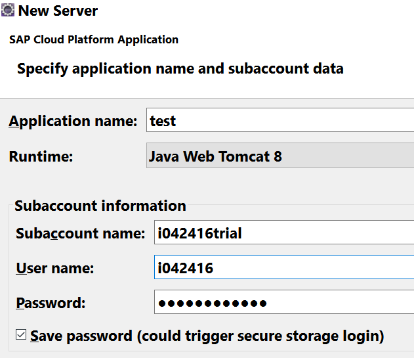Click into the Password field
The width and height of the screenshot is (414, 358).
tap(284, 302)
